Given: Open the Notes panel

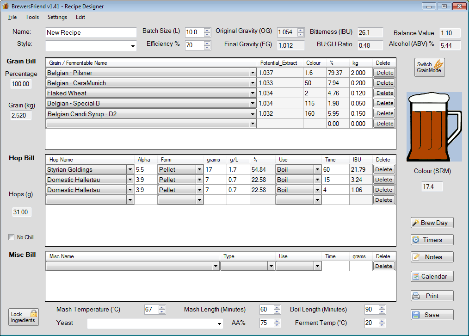Looking at the screenshot, I should (432, 257).
